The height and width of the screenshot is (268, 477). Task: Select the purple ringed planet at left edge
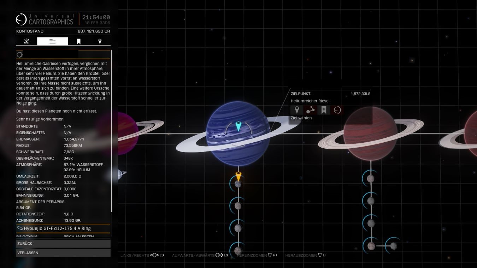pyautogui.click(x=127, y=133)
